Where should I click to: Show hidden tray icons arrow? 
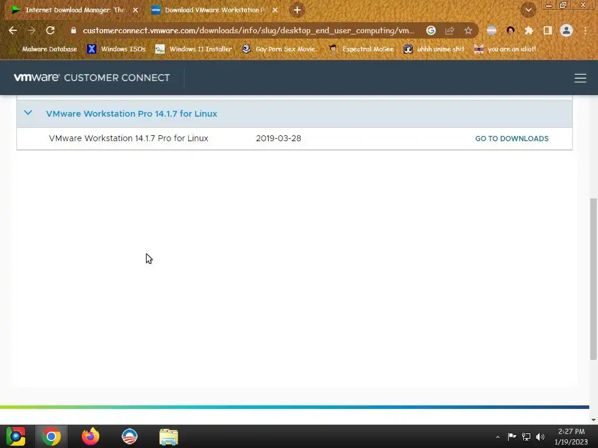pos(498,437)
